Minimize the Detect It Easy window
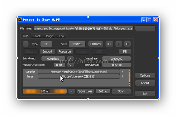The width and height of the screenshot is (176, 116). tap(144, 20)
